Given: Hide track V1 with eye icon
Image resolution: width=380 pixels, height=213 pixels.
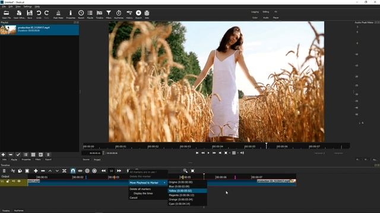Looking at the screenshot, I should click(x=19, y=182).
